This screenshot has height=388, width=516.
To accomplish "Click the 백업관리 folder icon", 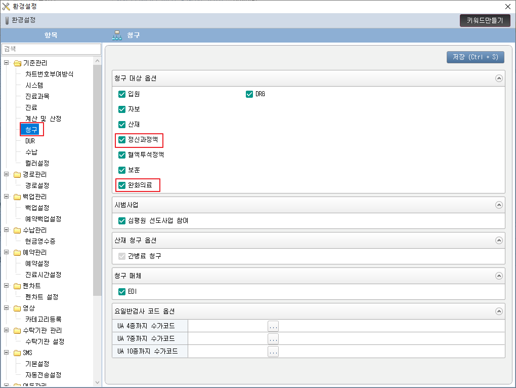I will (x=17, y=197).
